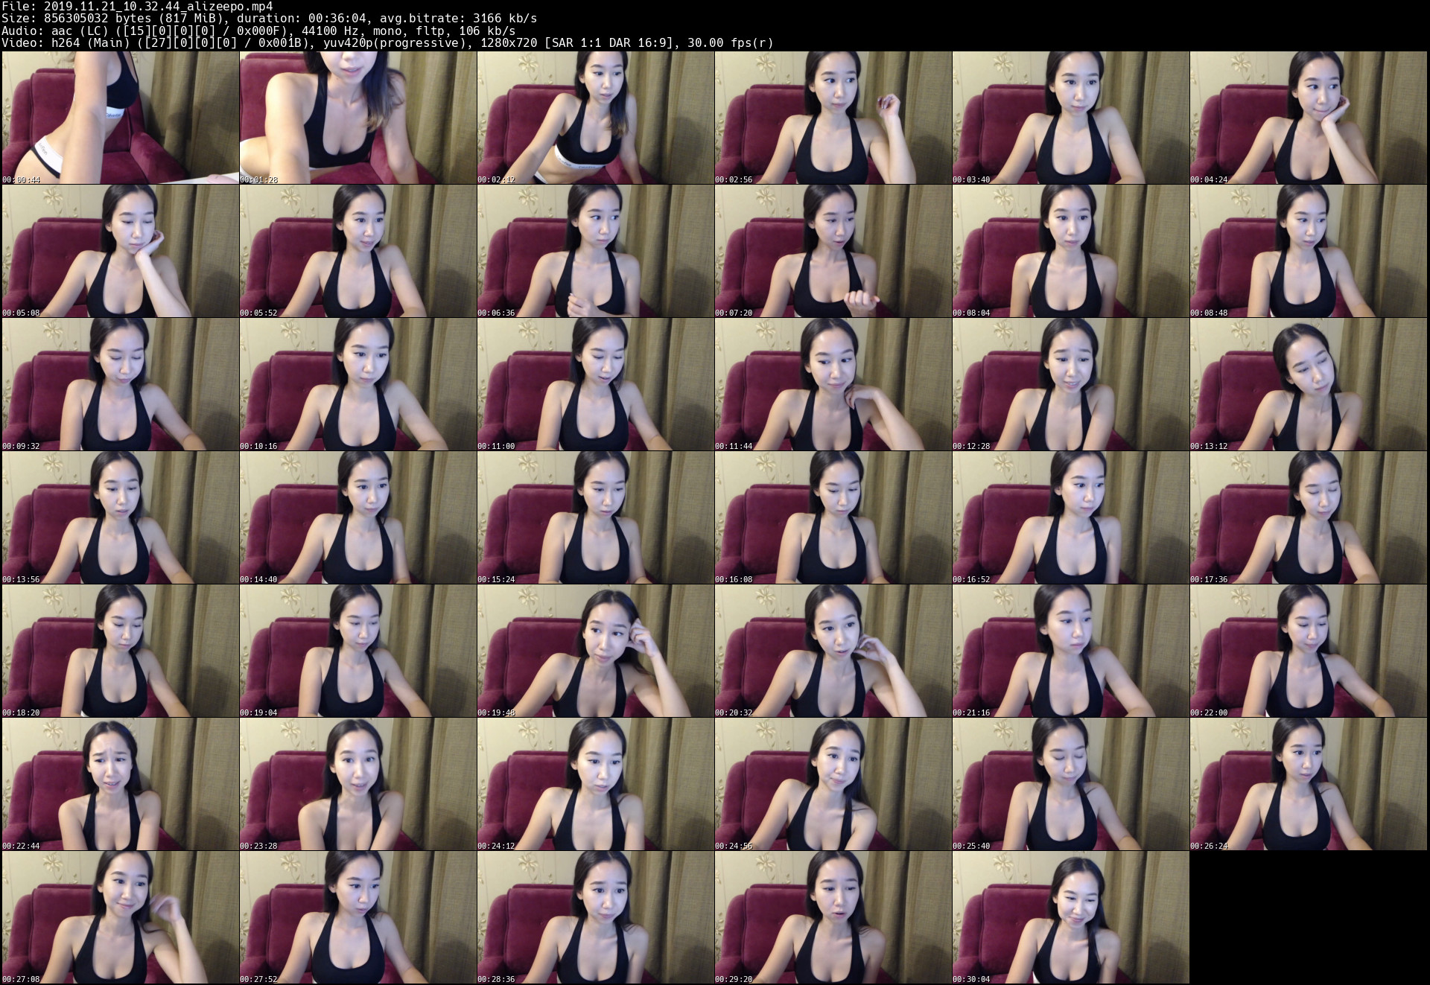The image size is (1430, 985).
Task: Select the frame at 00:19:48
Action: (595, 651)
